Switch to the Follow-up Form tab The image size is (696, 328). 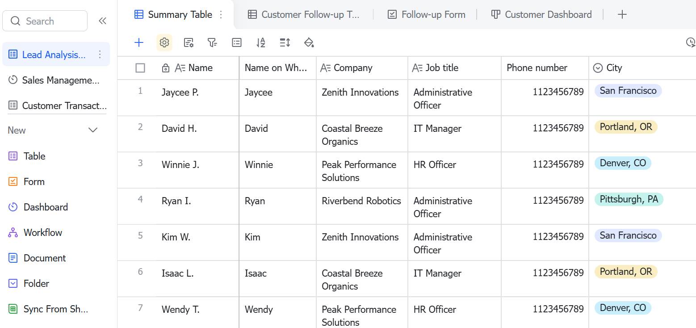click(426, 15)
